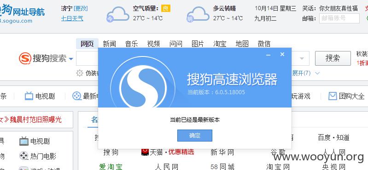Open the 百度·知道 site link
This screenshot has width=368, height=170.
coord(333,137)
